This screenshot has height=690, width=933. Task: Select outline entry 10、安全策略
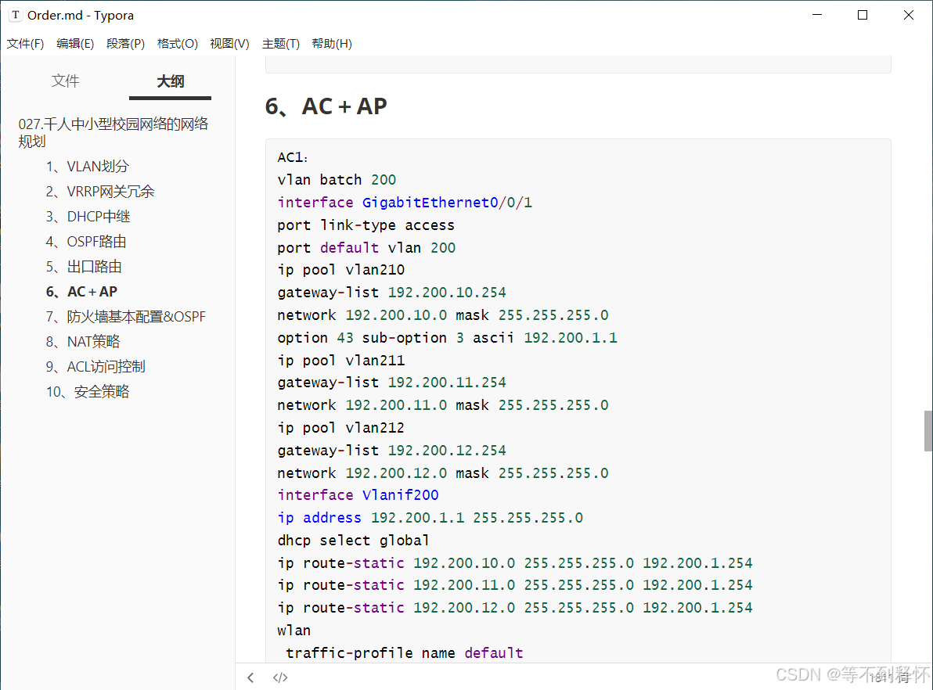[87, 392]
